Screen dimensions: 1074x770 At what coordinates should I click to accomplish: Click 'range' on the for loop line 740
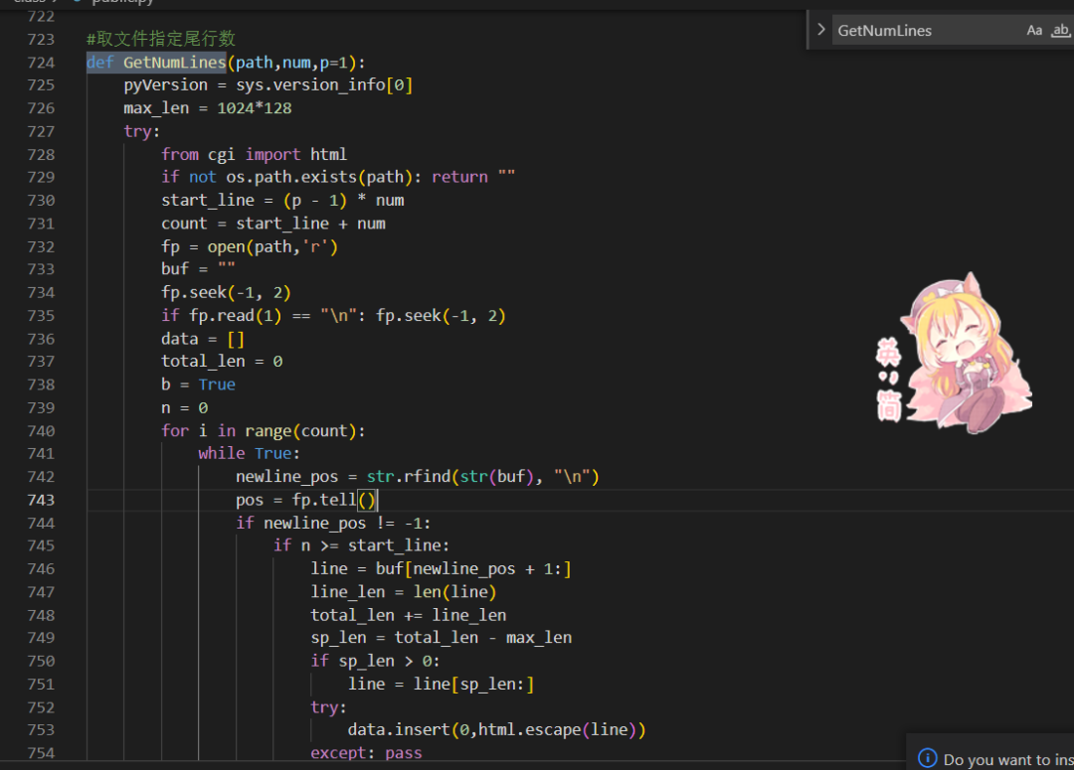coord(268,431)
